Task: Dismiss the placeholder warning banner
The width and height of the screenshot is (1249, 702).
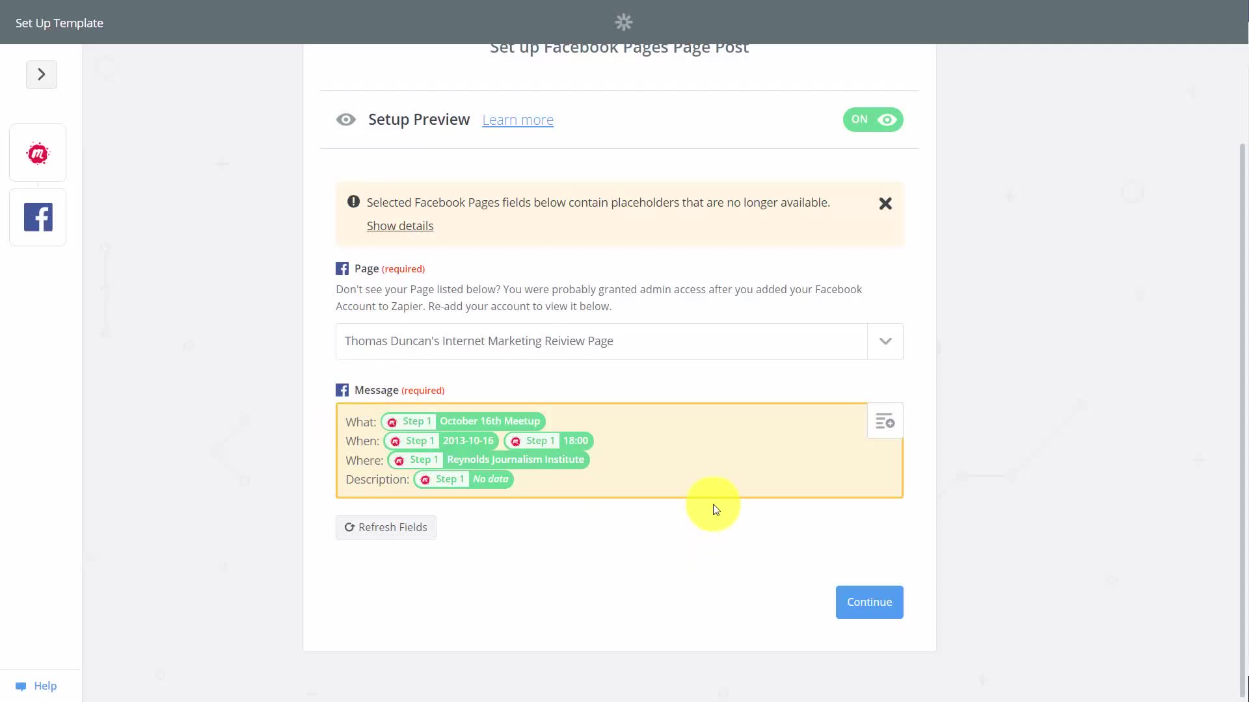Action: tap(885, 203)
